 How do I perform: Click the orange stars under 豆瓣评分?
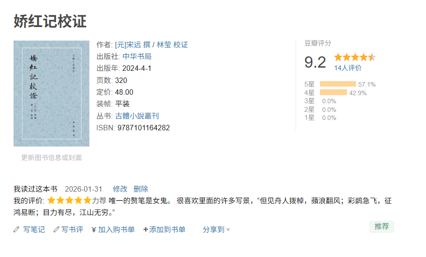(355, 57)
